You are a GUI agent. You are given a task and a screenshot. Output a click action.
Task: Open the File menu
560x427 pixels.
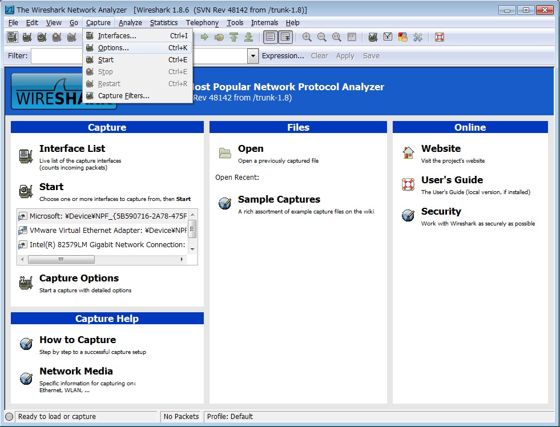[x=13, y=22]
